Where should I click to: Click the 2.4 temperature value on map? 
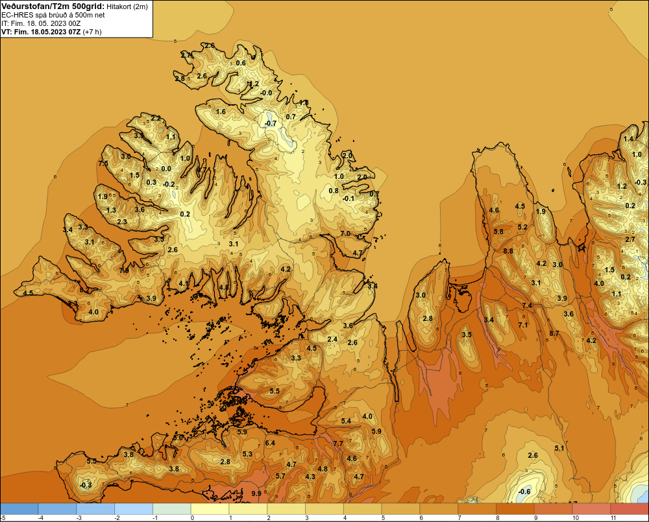coord(332,340)
